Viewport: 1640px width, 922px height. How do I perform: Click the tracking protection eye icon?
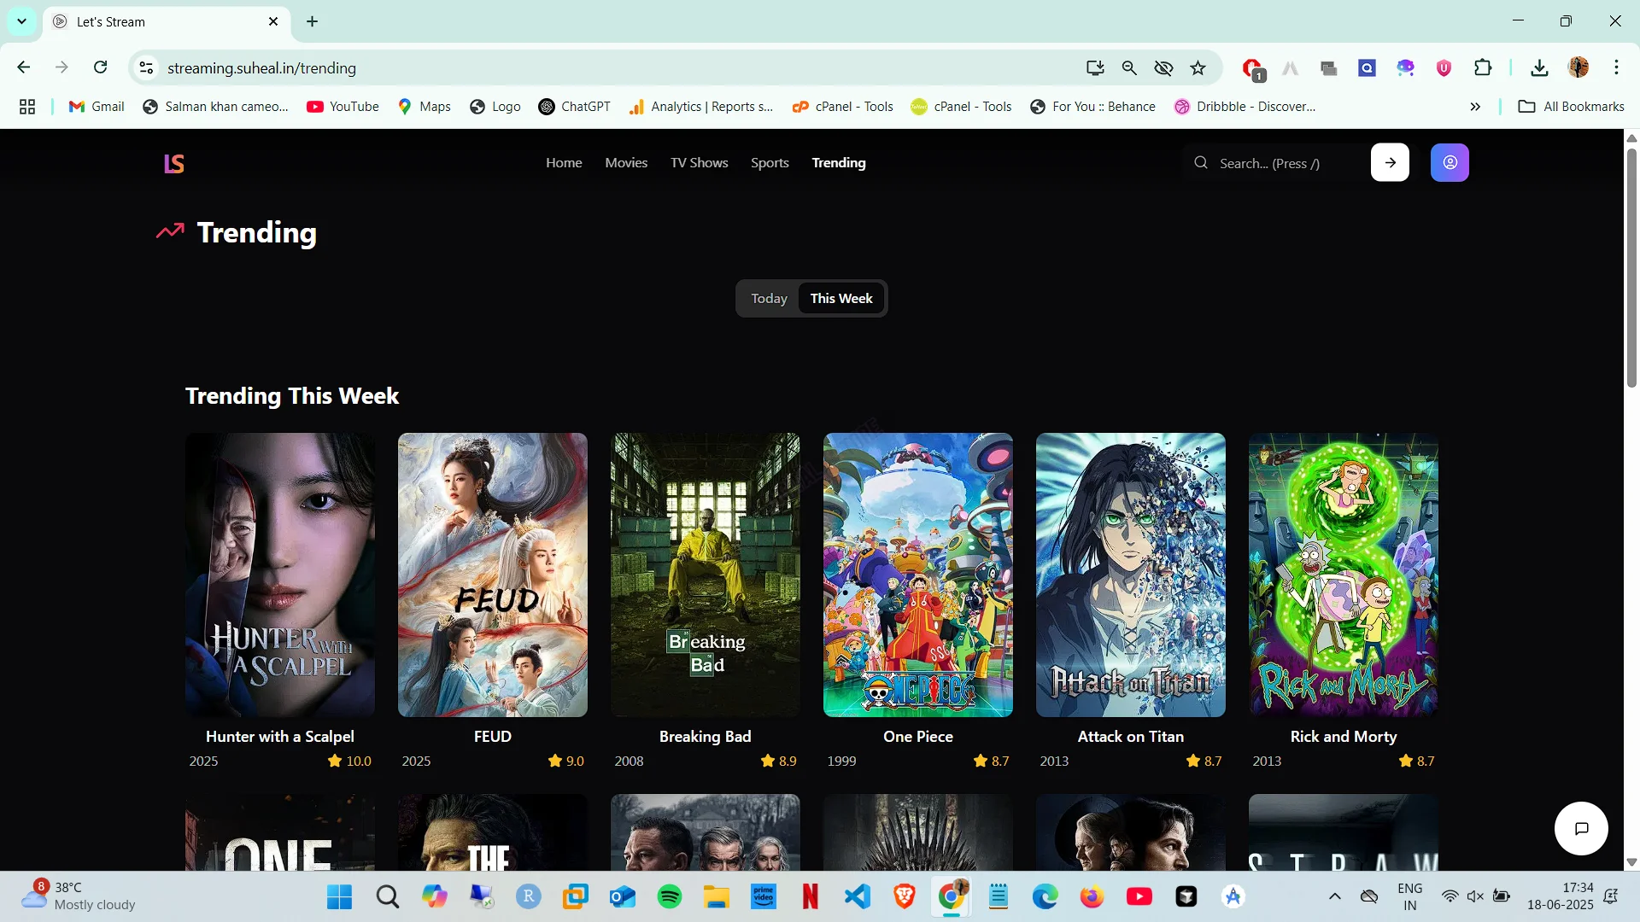click(1163, 67)
